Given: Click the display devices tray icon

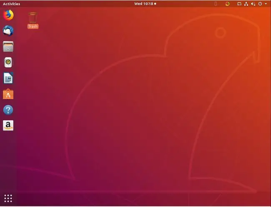Looking at the screenshot, I should (239, 4).
